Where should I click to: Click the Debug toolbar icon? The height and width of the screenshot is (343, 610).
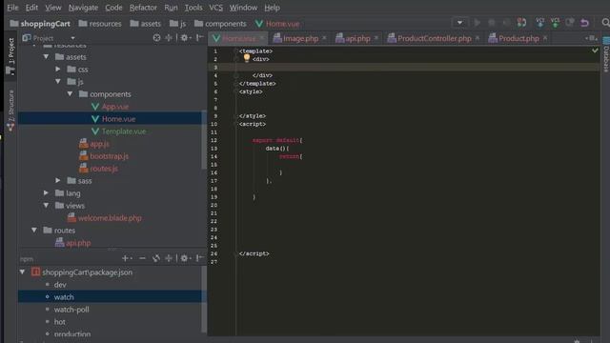tap(492, 23)
